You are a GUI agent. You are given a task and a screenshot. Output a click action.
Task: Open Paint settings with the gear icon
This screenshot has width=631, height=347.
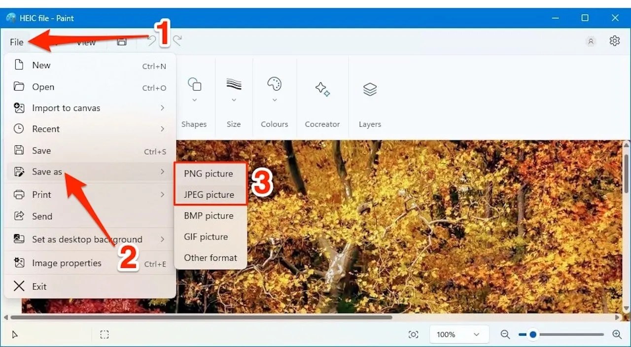click(615, 41)
